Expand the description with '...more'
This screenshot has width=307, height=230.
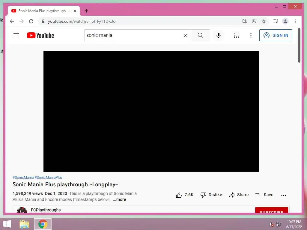click(119, 199)
